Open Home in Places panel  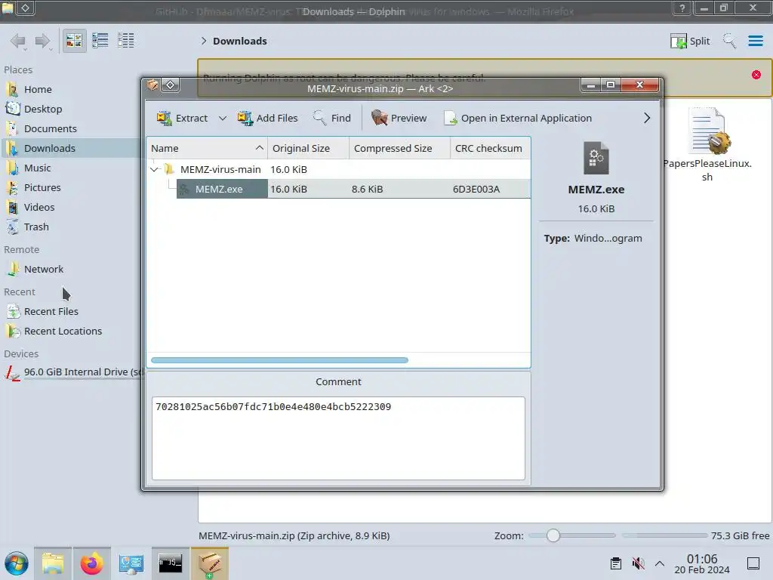click(x=69, y=89)
